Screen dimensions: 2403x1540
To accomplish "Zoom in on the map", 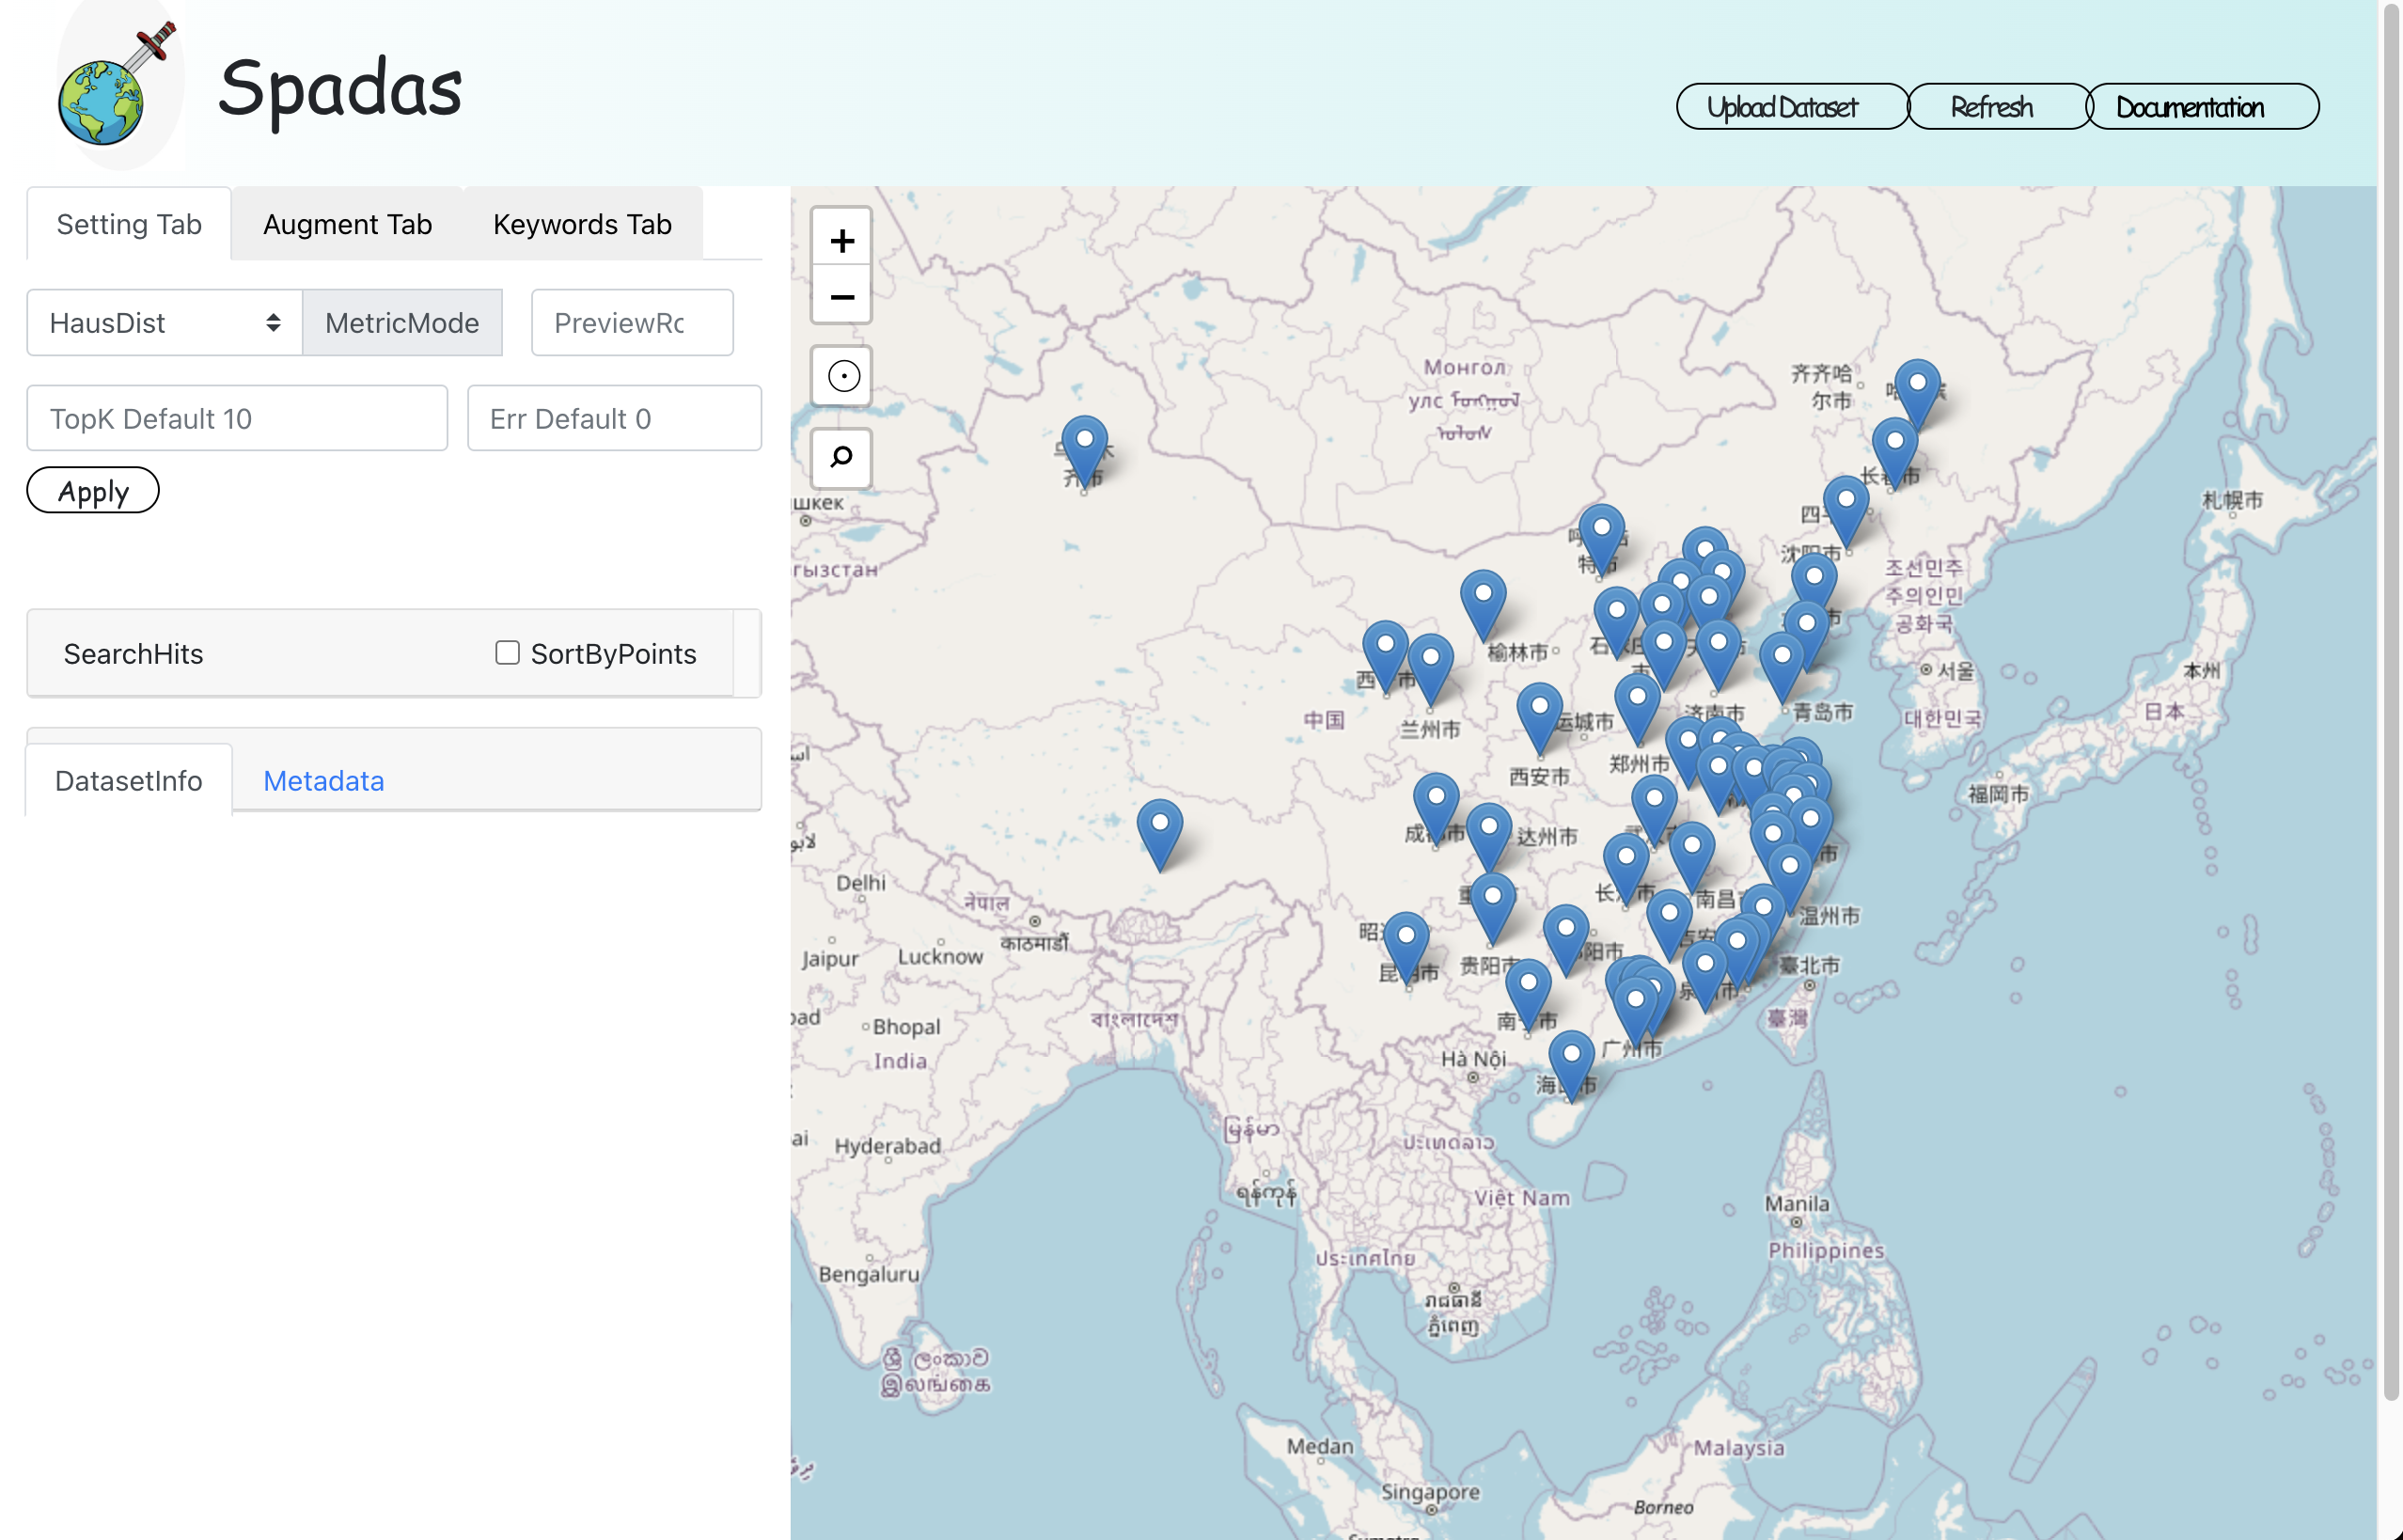I will coord(841,240).
